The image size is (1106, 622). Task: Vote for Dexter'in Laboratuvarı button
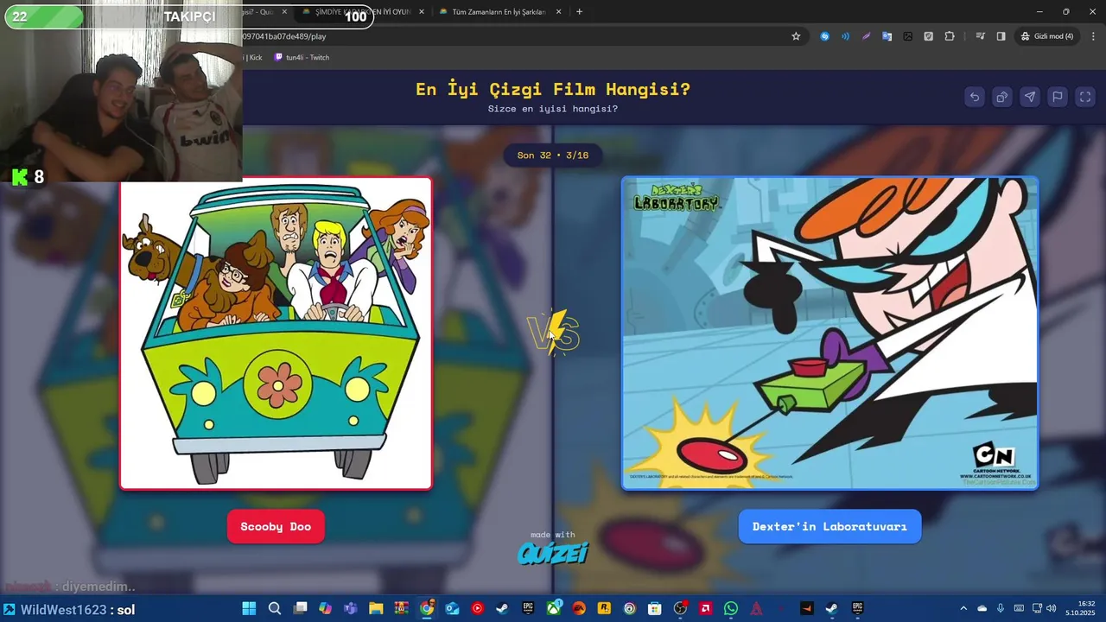[829, 526]
